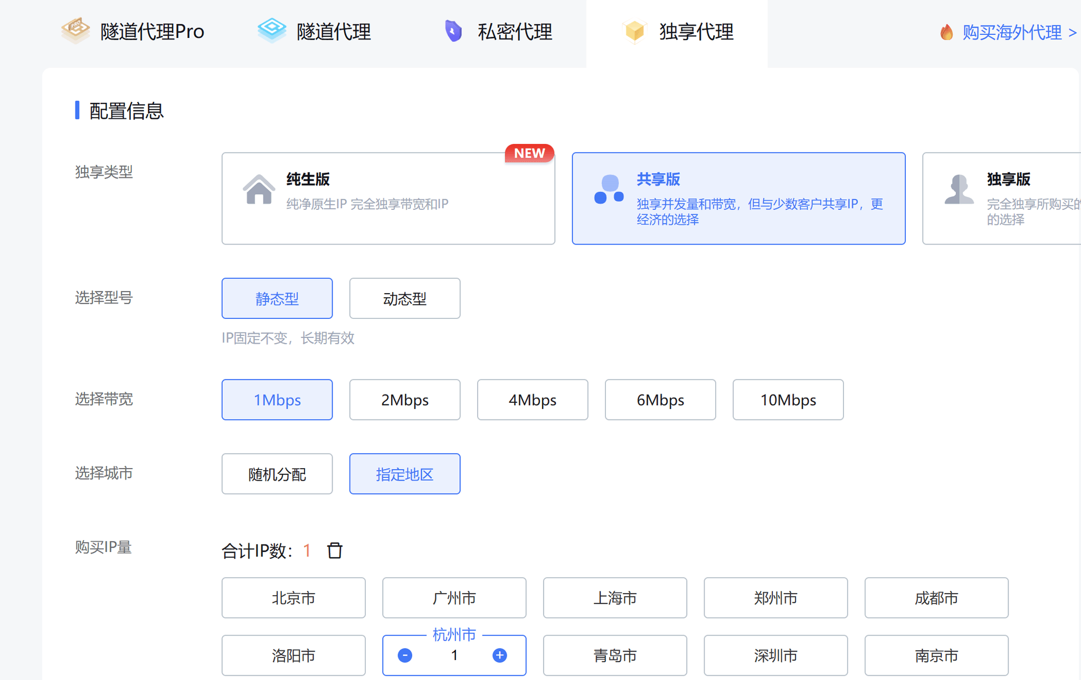This screenshot has height=680, width=1081.
Task: Pick 上海市 city button
Action: pyautogui.click(x=615, y=598)
